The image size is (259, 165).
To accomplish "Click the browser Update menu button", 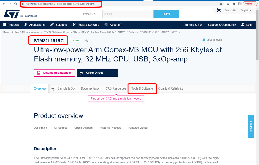I will click(250, 4).
